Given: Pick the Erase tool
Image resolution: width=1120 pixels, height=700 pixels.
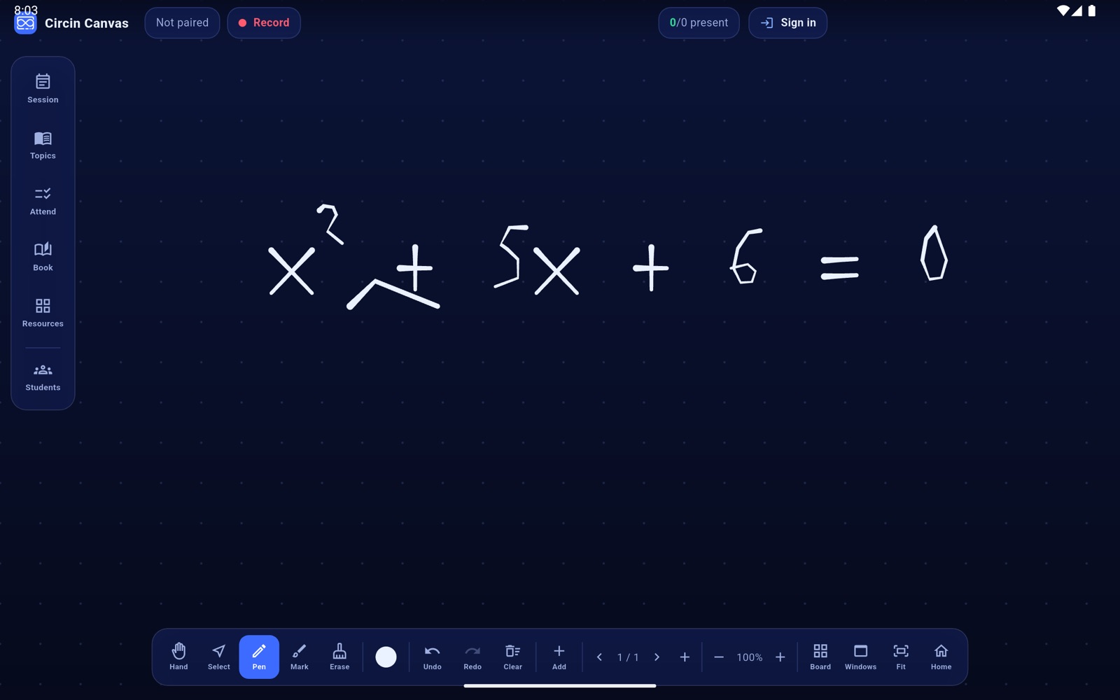Looking at the screenshot, I should click(x=339, y=657).
